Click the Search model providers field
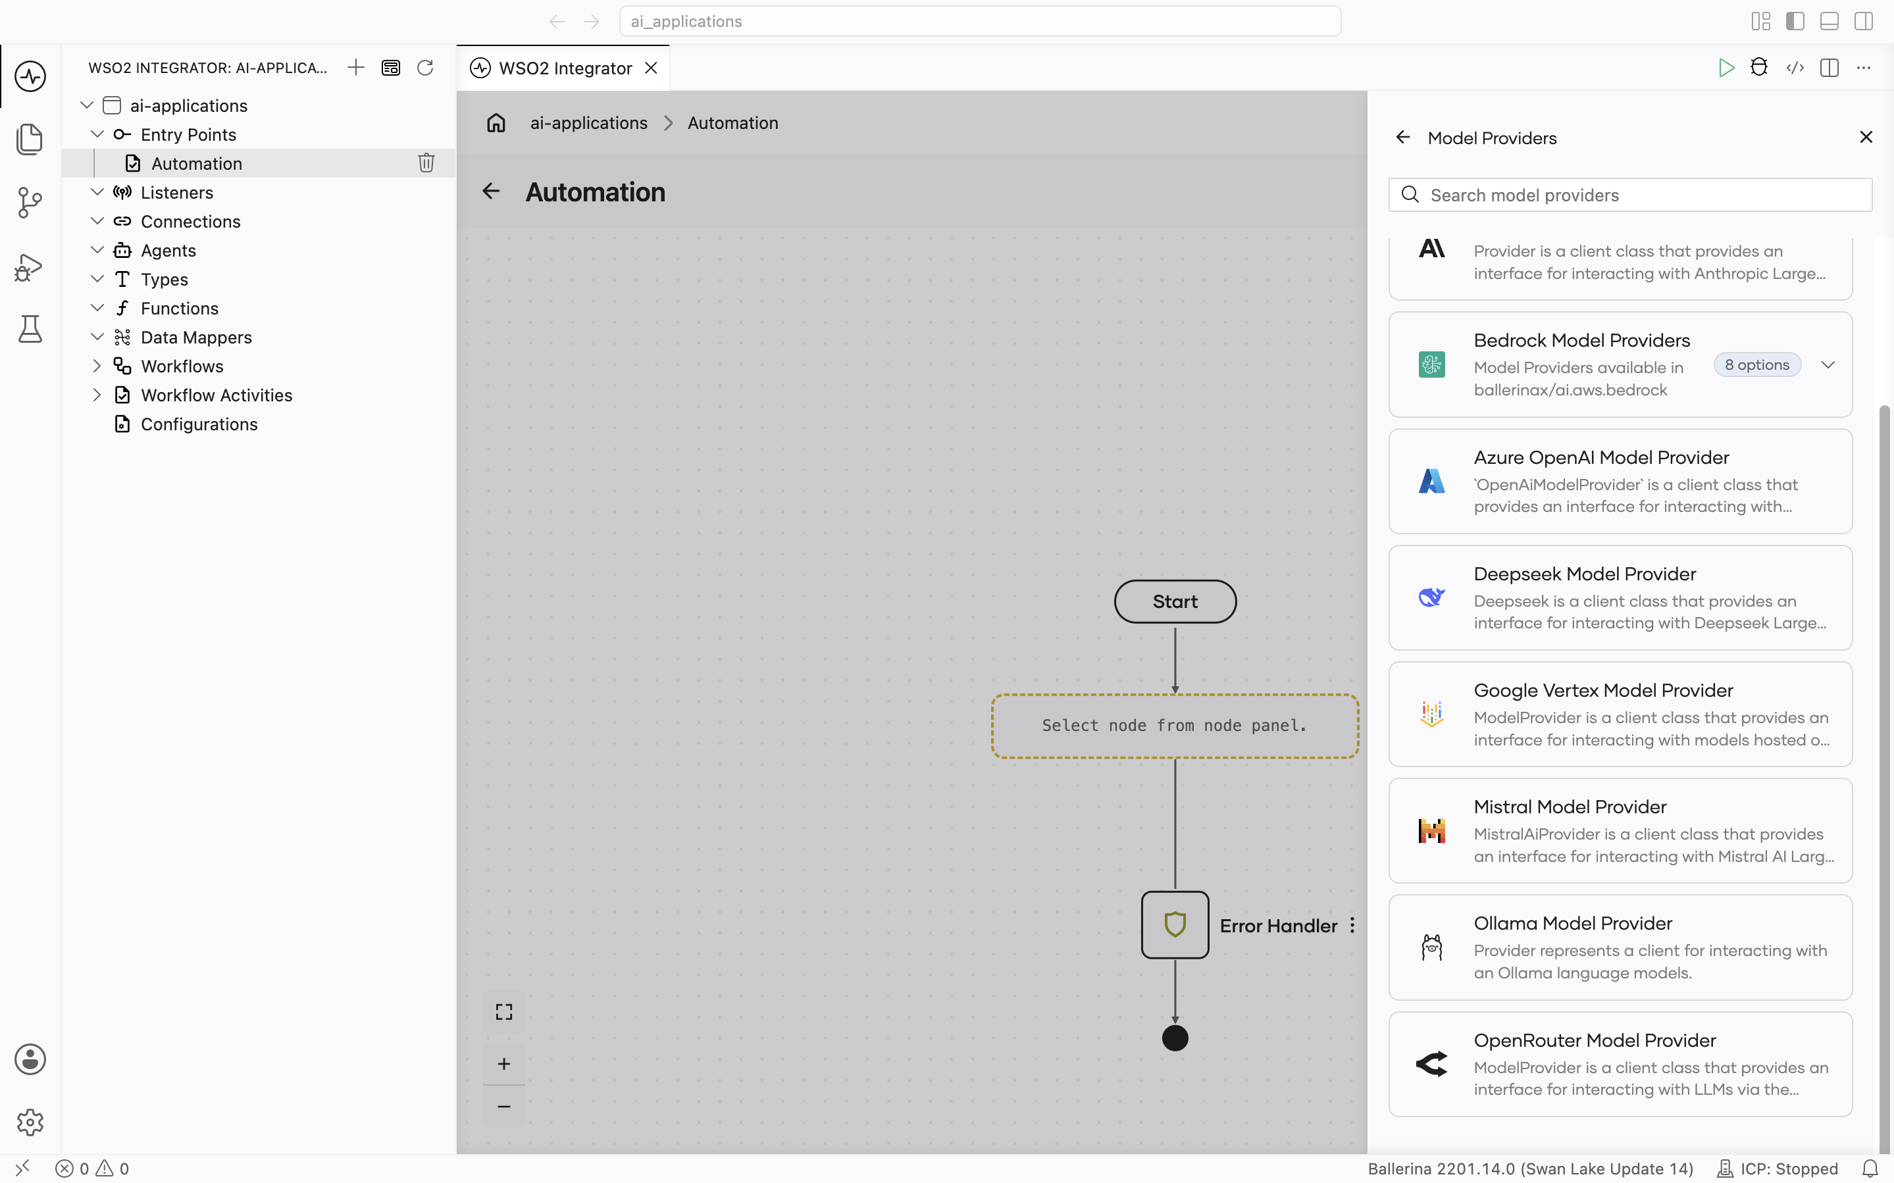1894x1183 pixels. tap(1630, 195)
